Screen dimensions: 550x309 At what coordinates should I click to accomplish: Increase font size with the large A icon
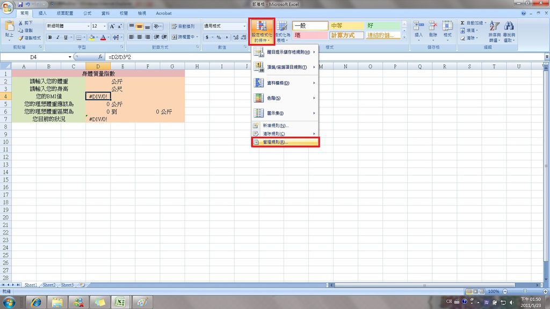pyautogui.click(x=112, y=26)
